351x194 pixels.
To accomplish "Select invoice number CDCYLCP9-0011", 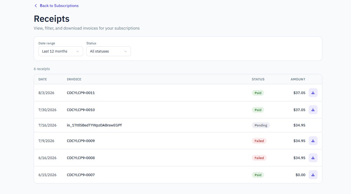I will (x=81, y=93).
